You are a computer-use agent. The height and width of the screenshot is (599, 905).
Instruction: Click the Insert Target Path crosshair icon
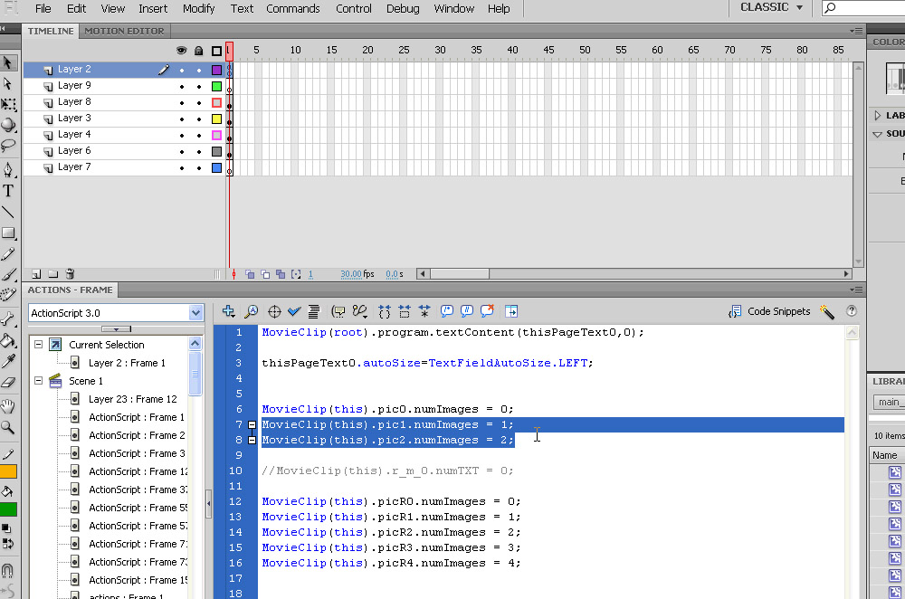274,311
